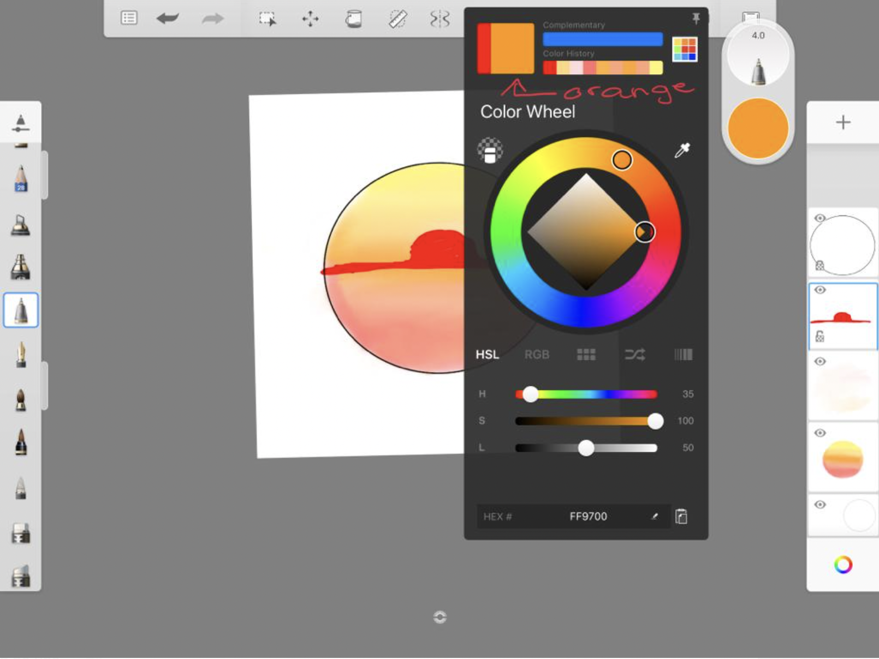The width and height of the screenshot is (879, 659).
Task: Hide the bottom background layer
Action: click(x=820, y=504)
